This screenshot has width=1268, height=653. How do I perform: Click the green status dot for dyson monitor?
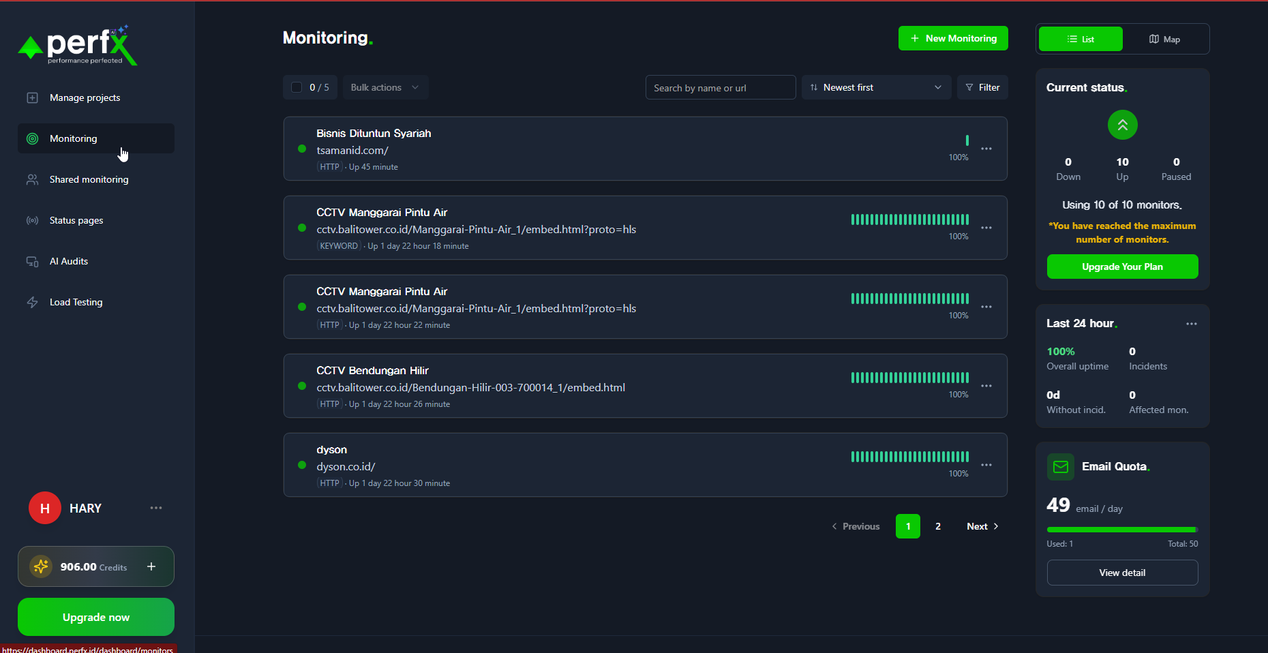(x=301, y=465)
